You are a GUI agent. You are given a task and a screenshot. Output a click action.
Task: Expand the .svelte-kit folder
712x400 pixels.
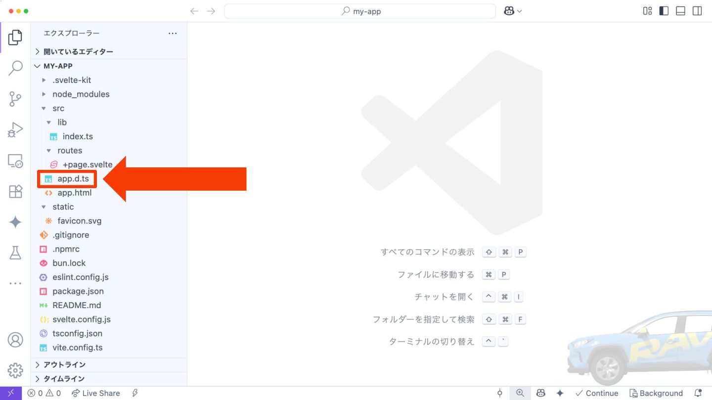(109, 80)
